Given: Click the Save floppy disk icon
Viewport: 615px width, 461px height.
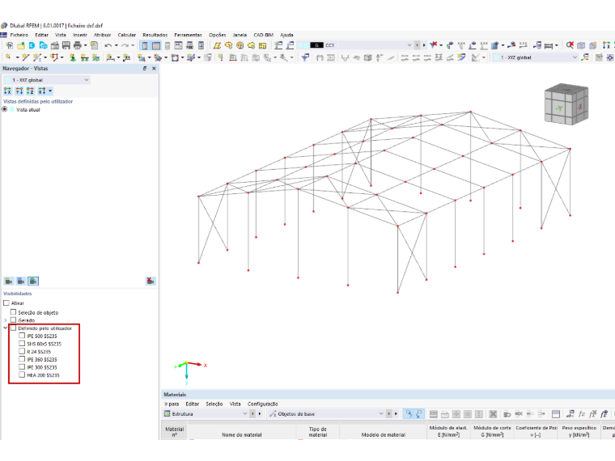Looking at the screenshot, I should (x=66, y=45).
